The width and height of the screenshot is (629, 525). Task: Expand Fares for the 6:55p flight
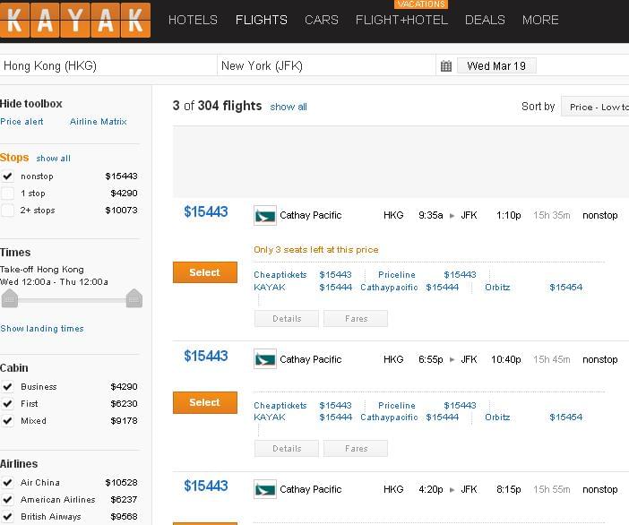356,448
